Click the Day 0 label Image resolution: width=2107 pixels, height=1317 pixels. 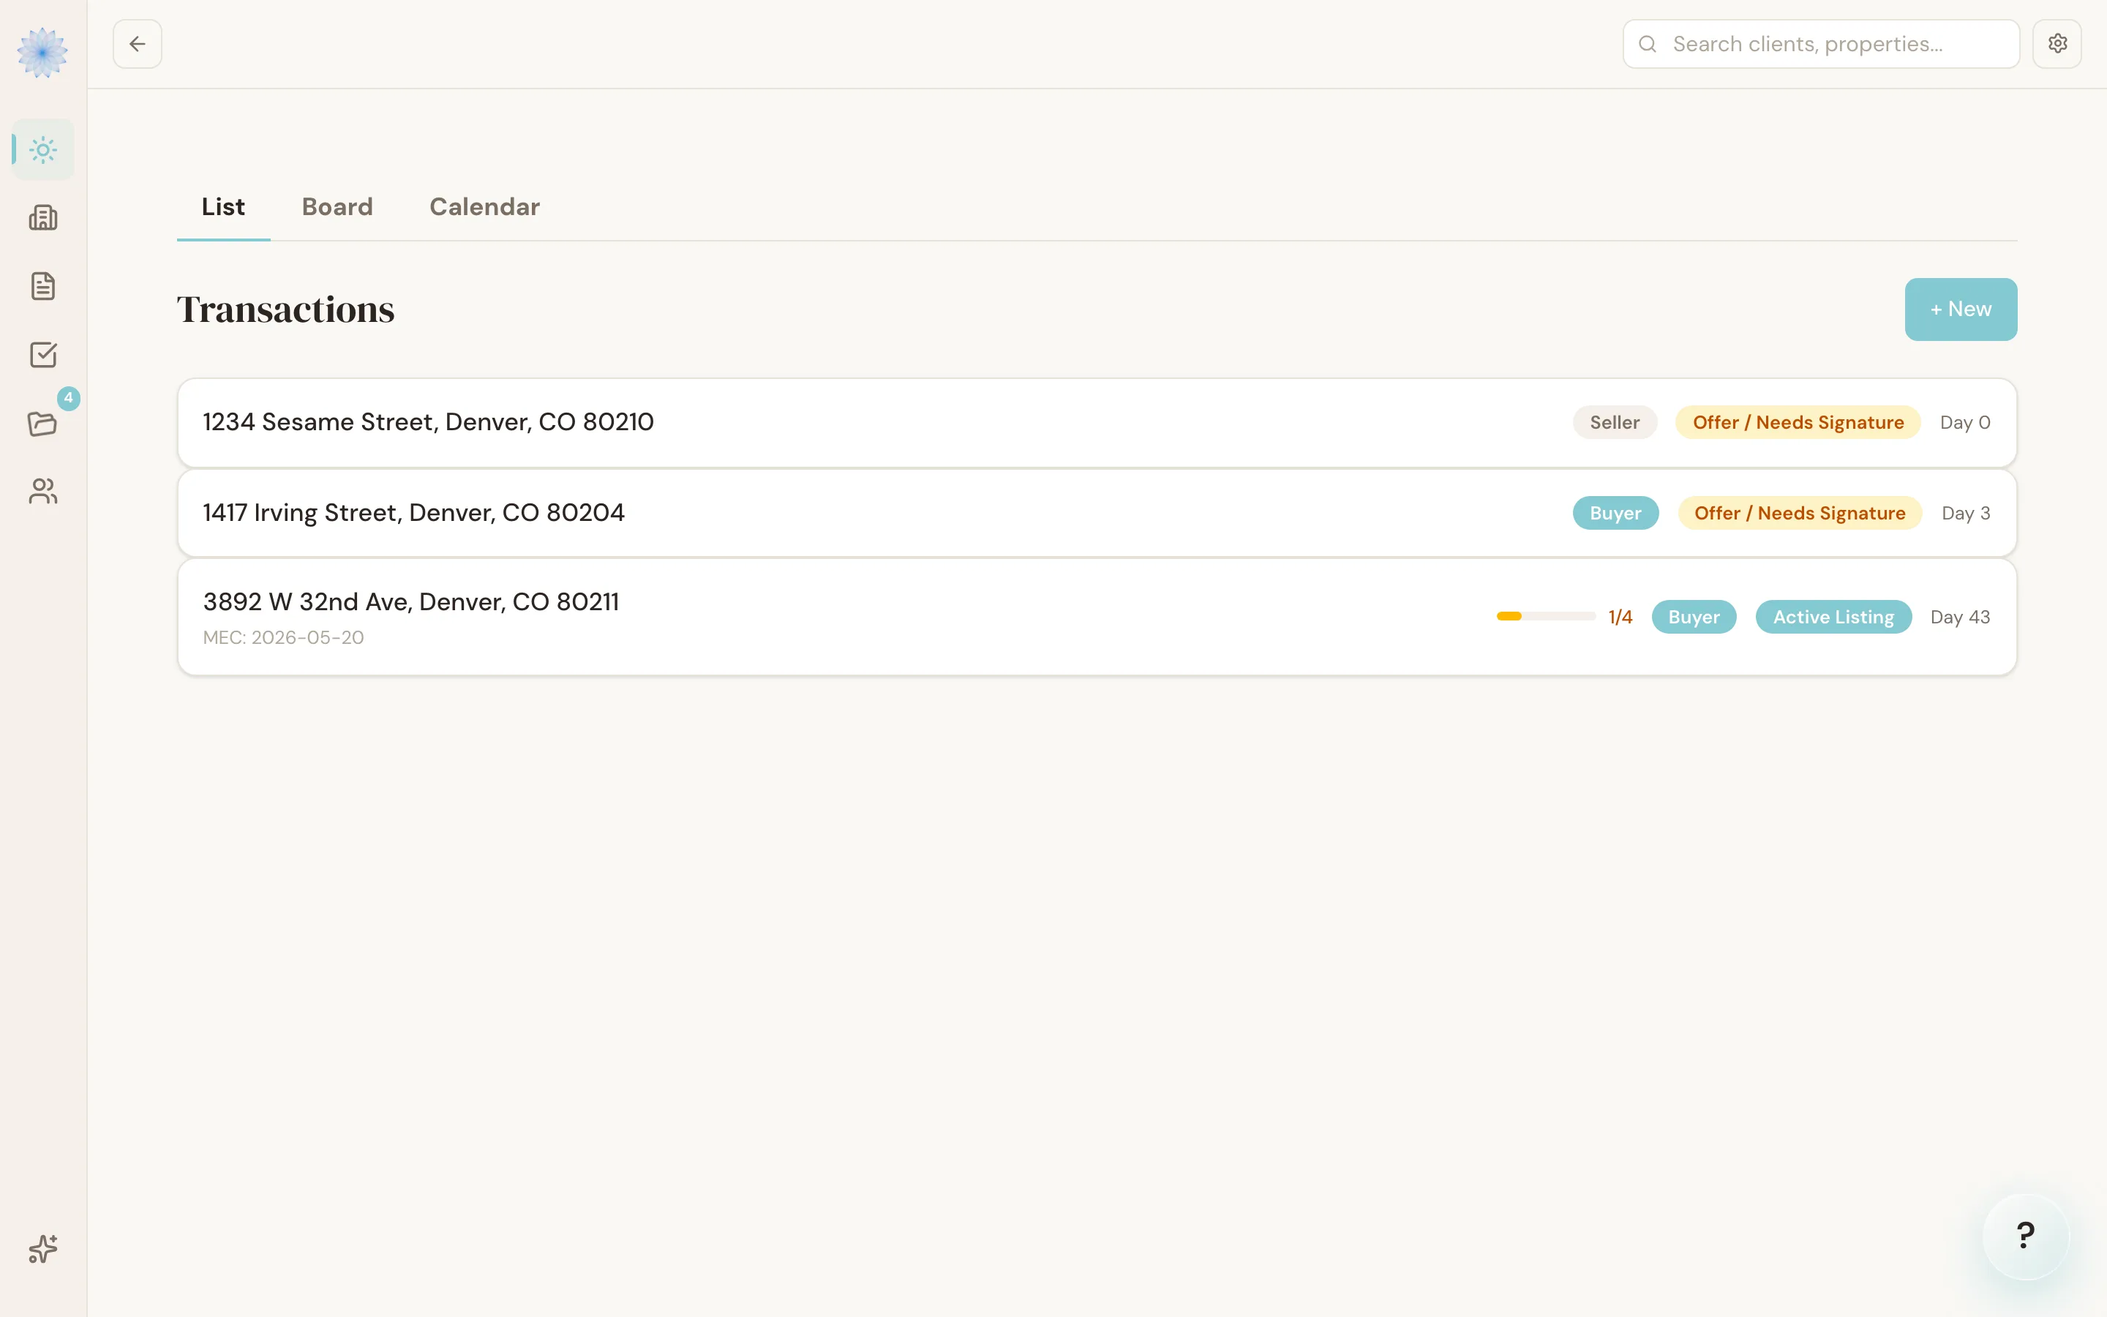pos(1964,422)
